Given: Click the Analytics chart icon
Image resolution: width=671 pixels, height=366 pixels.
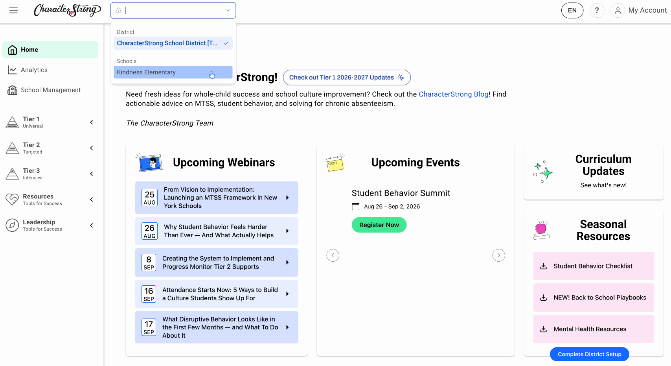Looking at the screenshot, I should click(13, 70).
